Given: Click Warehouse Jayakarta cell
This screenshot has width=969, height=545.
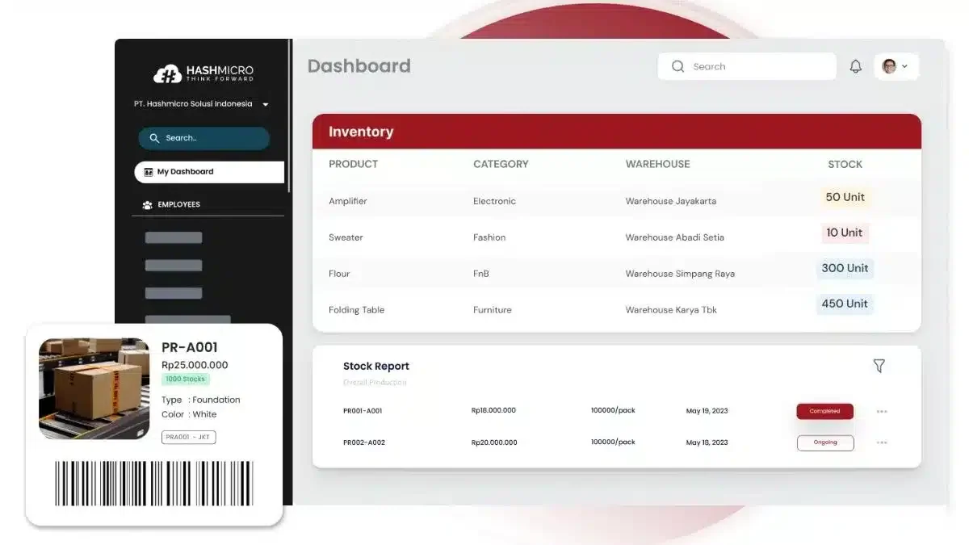Looking at the screenshot, I should pyautogui.click(x=671, y=201).
